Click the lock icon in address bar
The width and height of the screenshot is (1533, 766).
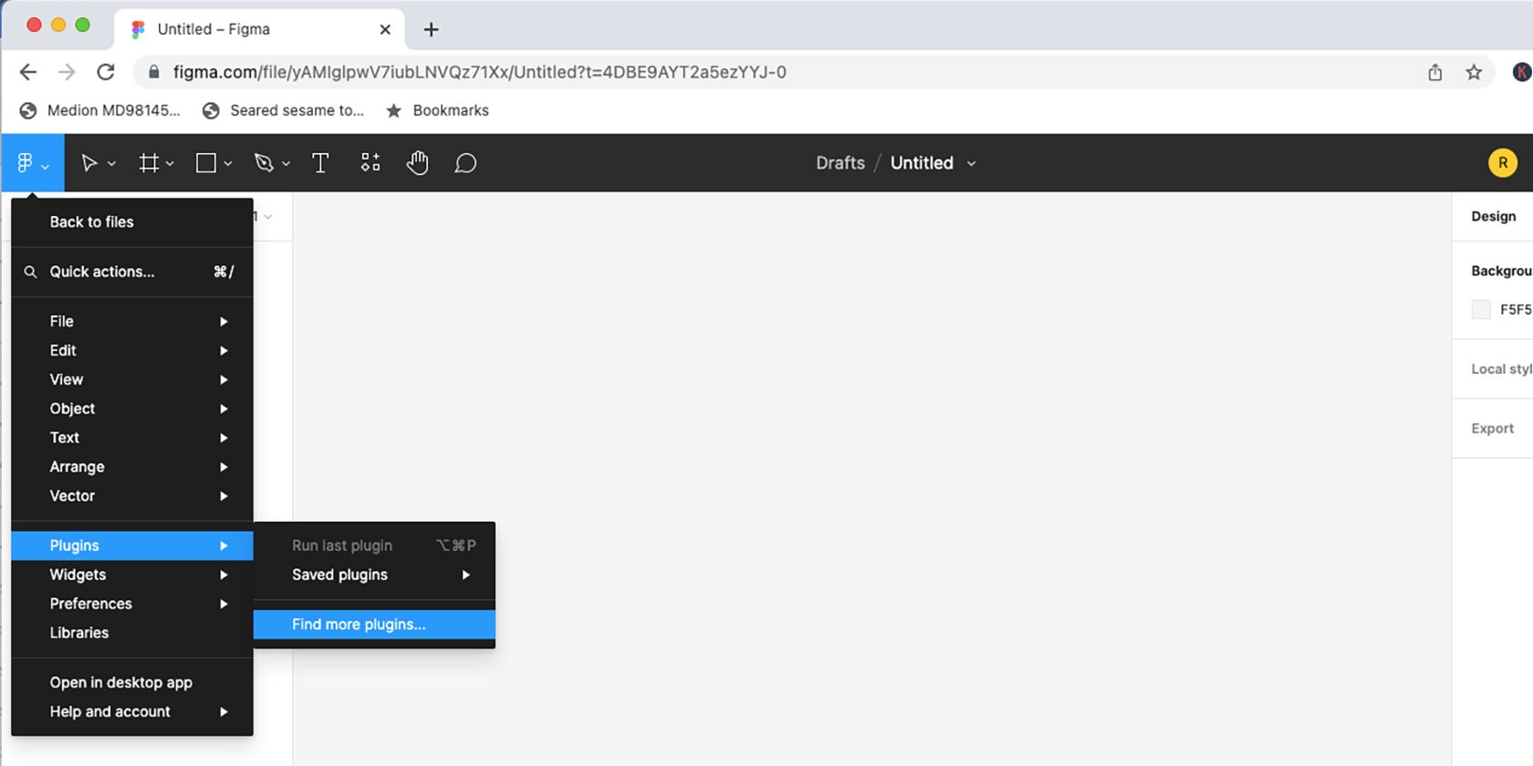click(154, 72)
